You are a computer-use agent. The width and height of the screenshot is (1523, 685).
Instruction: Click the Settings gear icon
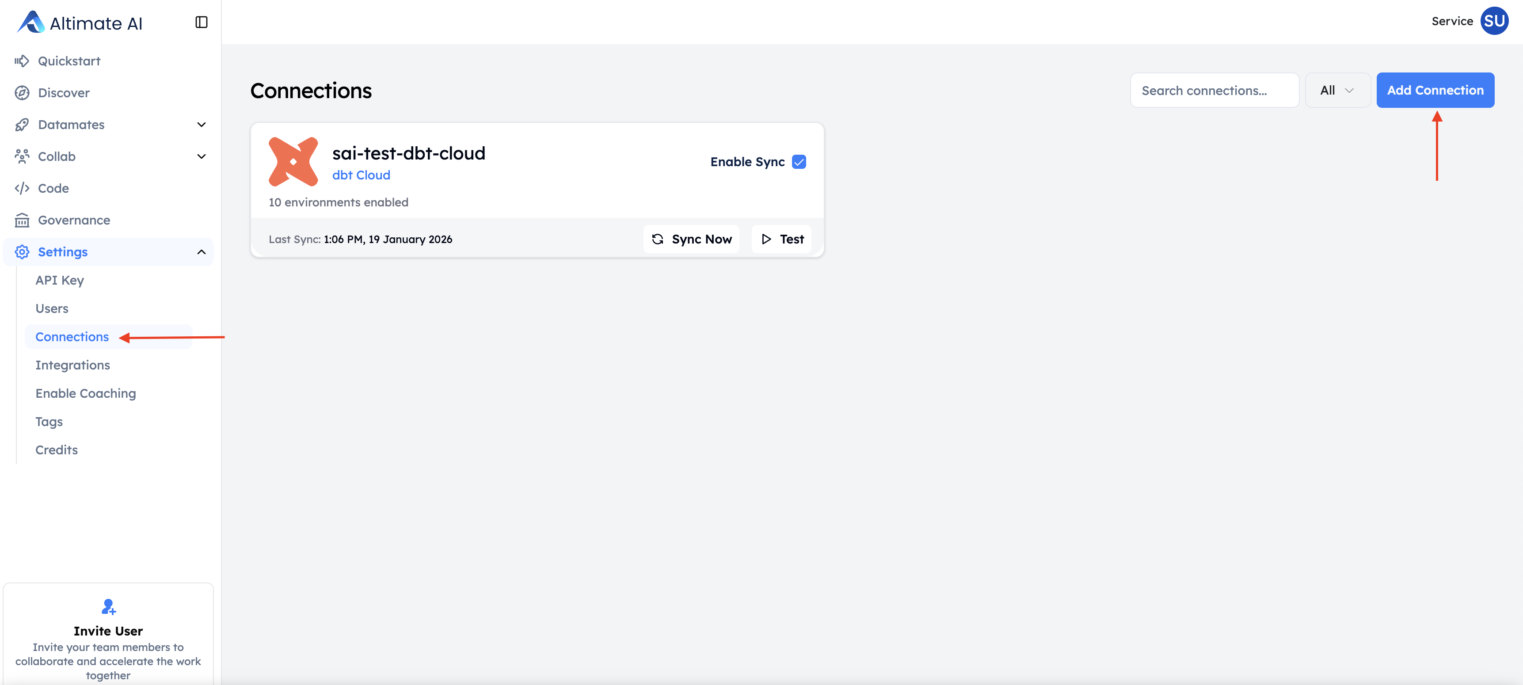pos(22,251)
